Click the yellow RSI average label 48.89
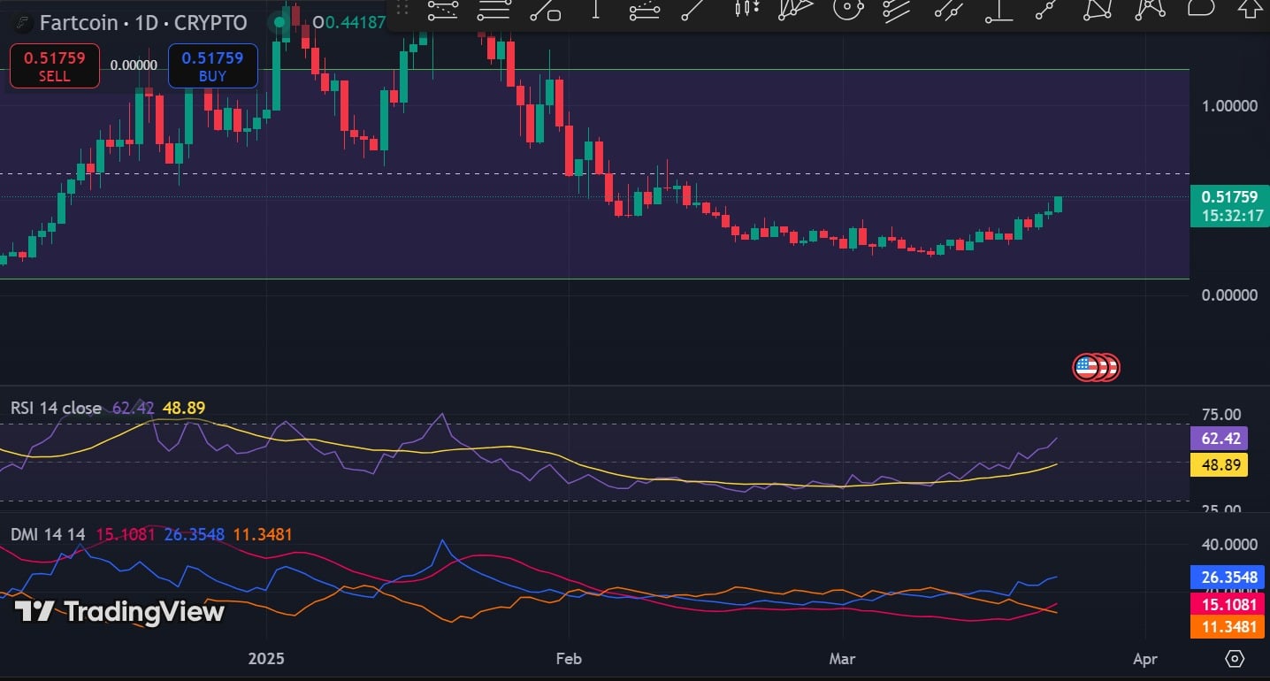1270x681 pixels. [x=1220, y=464]
